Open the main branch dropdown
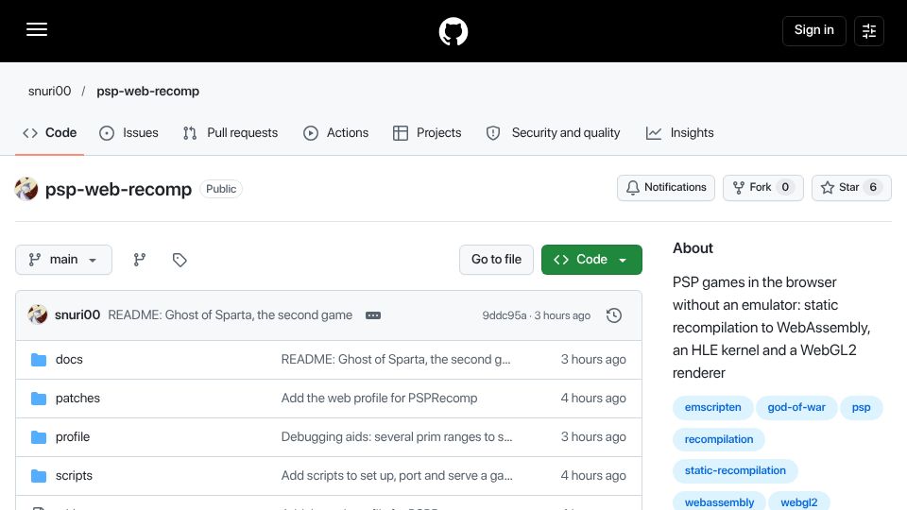 (63, 260)
